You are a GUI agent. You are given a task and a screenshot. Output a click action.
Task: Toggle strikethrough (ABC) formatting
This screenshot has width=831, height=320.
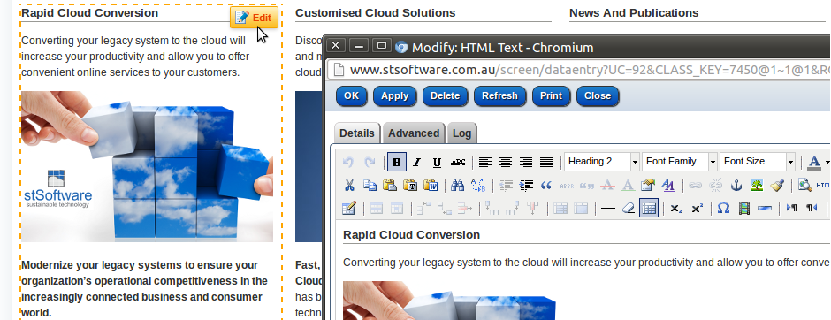457,162
